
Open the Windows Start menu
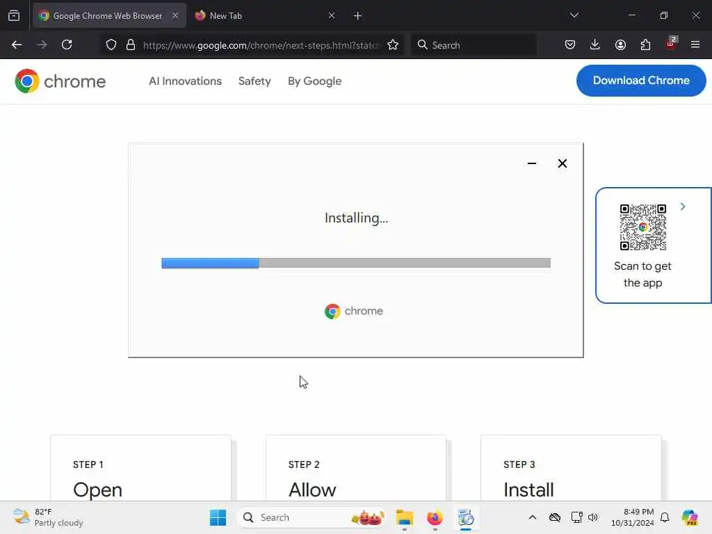(218, 517)
